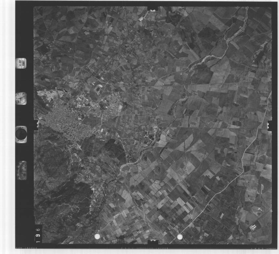Click the small white building near top center

(x=141, y=19)
